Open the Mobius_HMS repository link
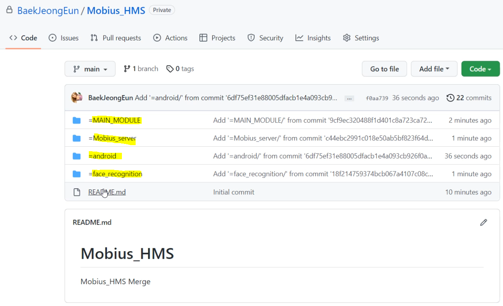This screenshot has height=306, width=503. [x=116, y=10]
